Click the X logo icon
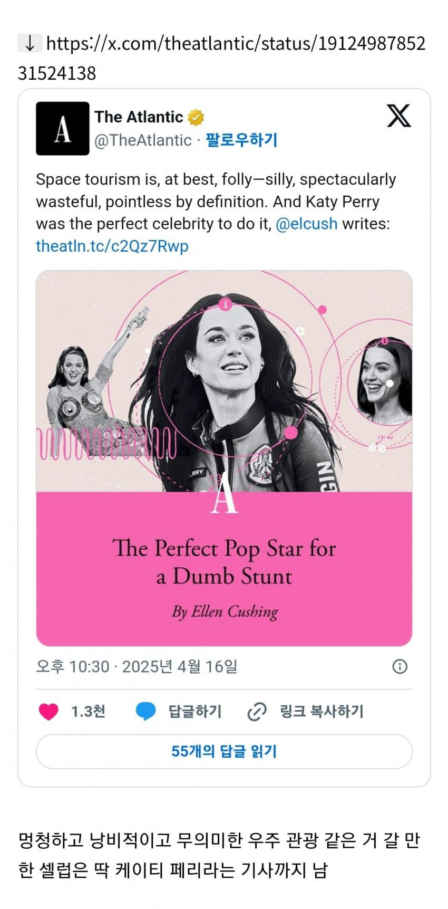The width and height of the screenshot is (448, 909). (398, 116)
